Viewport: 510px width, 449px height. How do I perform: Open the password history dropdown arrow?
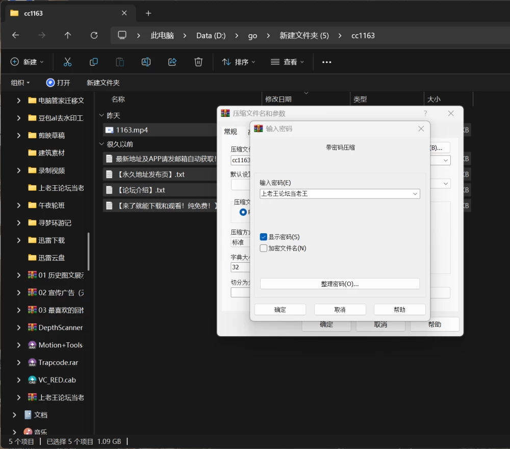[x=415, y=194]
